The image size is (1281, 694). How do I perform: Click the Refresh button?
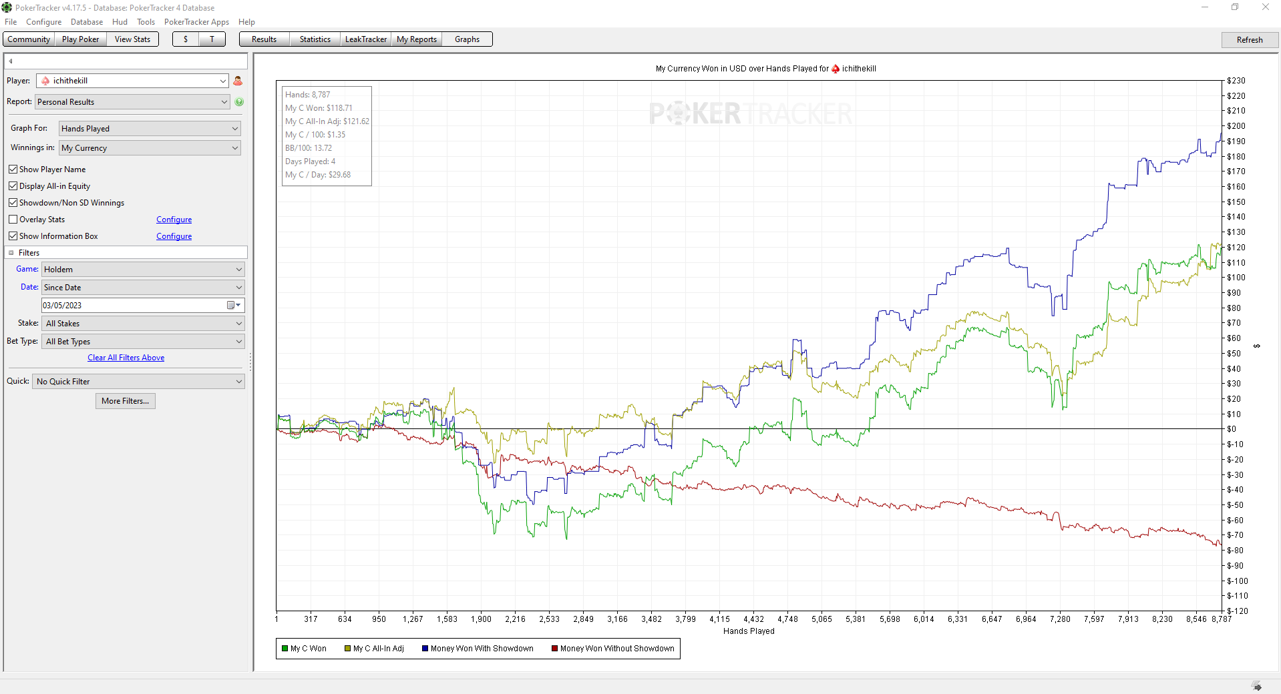pos(1250,40)
